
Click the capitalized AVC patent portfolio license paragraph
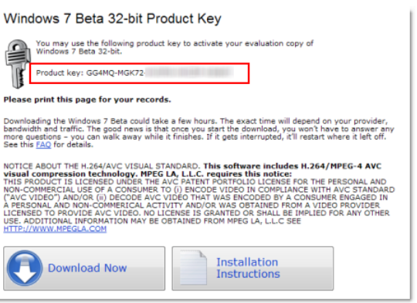click(199, 201)
